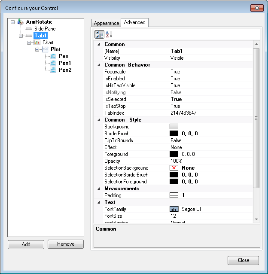The image size is (268, 274).
Task: Click the SelectionBackground None swatch
Action: pos(174,168)
